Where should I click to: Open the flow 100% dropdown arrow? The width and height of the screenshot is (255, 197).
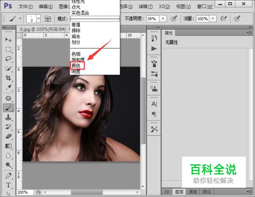click(213, 18)
